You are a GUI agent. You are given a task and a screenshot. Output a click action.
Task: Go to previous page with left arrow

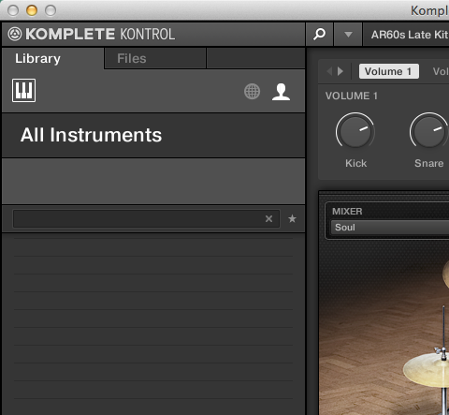[329, 71]
